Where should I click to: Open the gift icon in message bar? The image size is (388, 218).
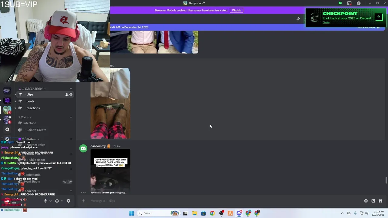click(380, 201)
